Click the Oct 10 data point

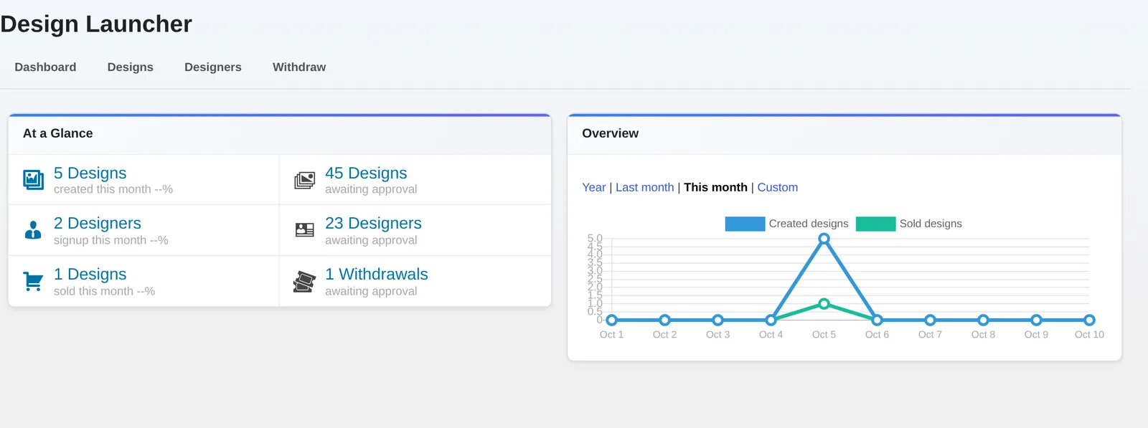coord(1089,320)
